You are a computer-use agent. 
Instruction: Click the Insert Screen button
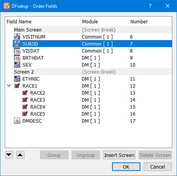(x=119, y=155)
